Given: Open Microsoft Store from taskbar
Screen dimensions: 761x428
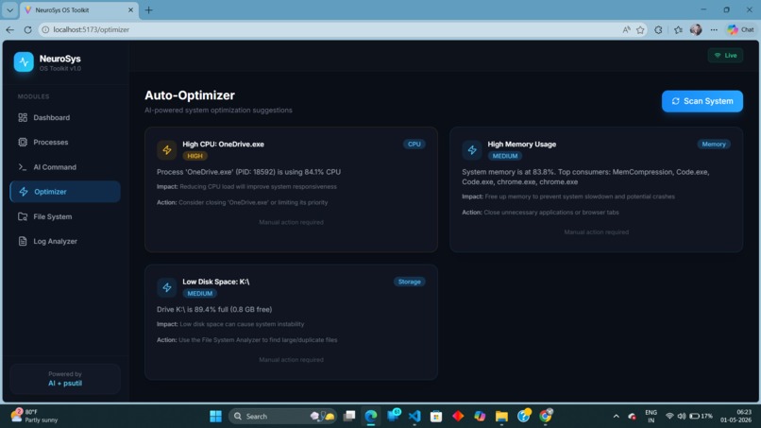Looking at the screenshot, I should click(x=436, y=417).
